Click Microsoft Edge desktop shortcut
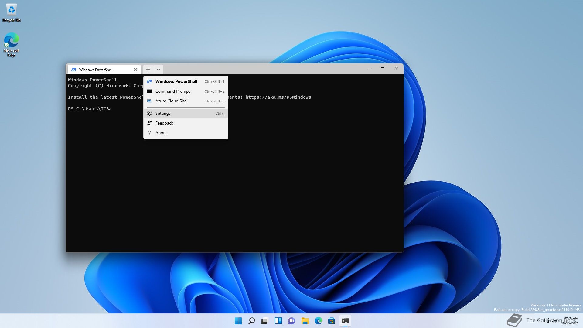This screenshot has height=328, width=583. tap(12, 44)
